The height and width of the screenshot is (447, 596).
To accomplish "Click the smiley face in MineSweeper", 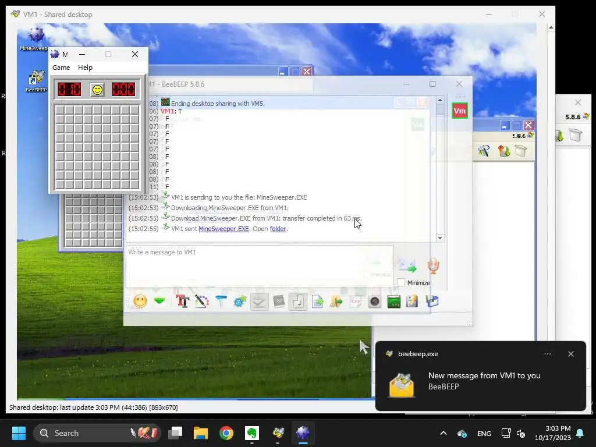I will (x=97, y=90).
